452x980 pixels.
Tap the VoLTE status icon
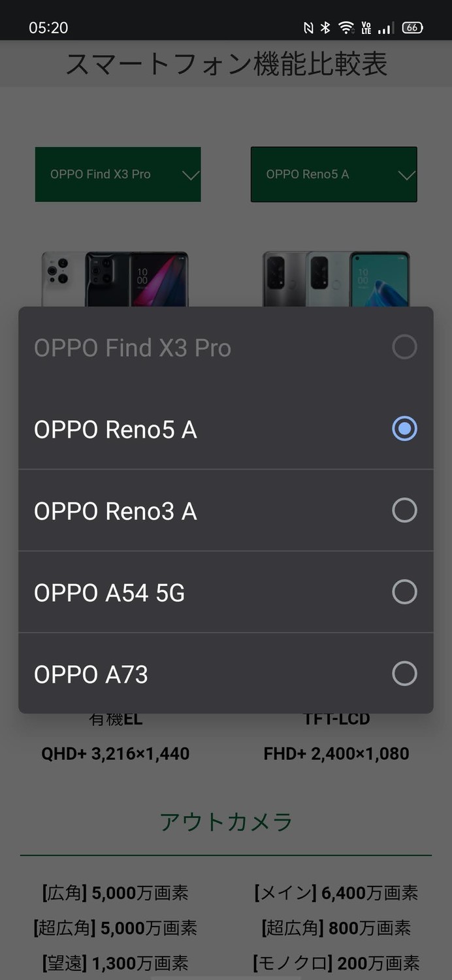[x=366, y=27]
